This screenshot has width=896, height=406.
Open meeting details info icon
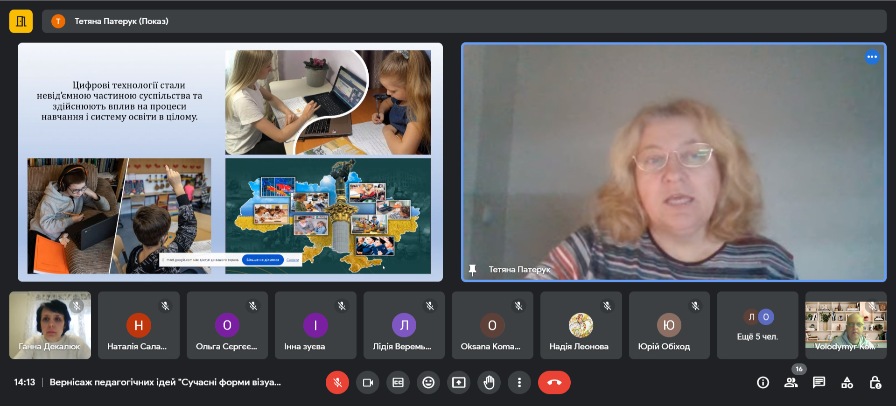[x=763, y=383]
